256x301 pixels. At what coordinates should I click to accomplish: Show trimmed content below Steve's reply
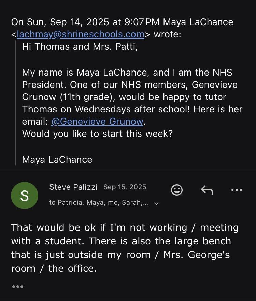(x=17, y=287)
